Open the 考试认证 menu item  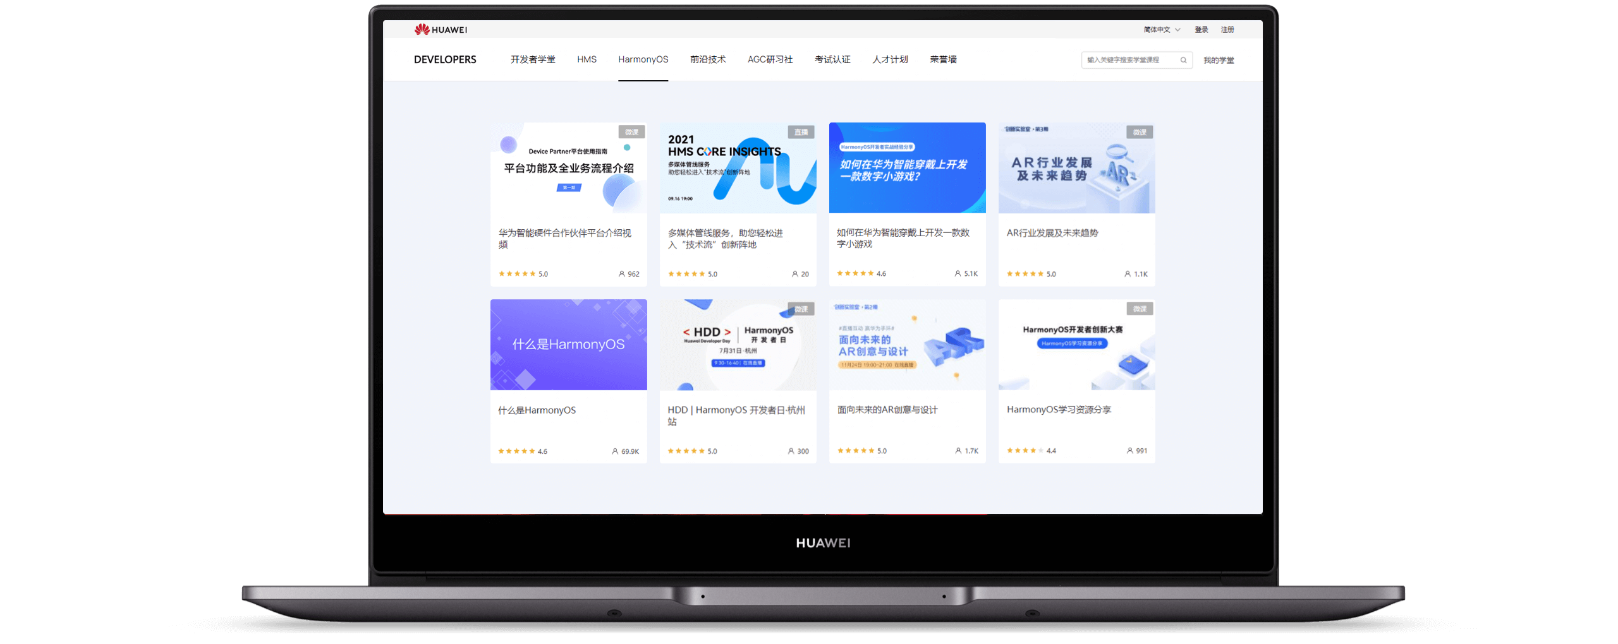832,59
